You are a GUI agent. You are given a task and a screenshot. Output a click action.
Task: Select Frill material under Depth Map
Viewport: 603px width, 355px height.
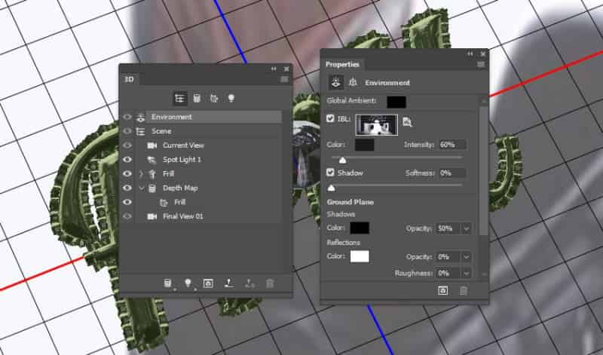tap(208, 202)
